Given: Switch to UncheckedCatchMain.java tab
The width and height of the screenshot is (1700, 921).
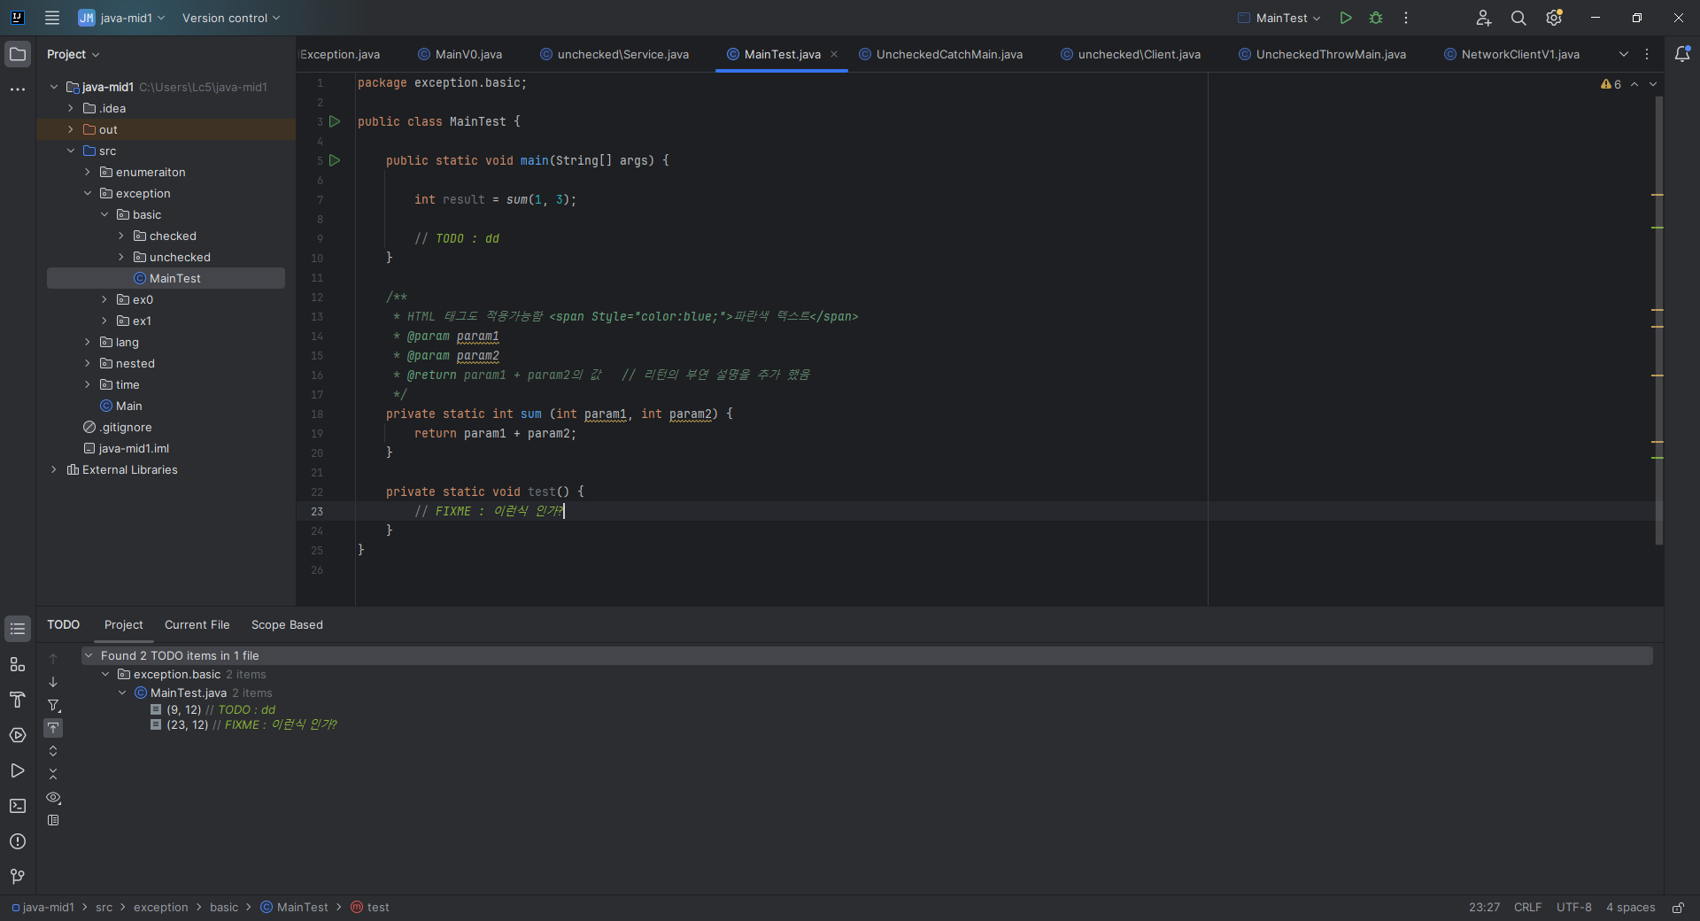Looking at the screenshot, I should click(940, 54).
